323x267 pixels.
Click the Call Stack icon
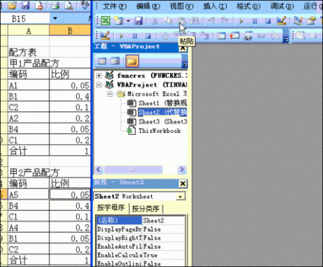[274, 35]
